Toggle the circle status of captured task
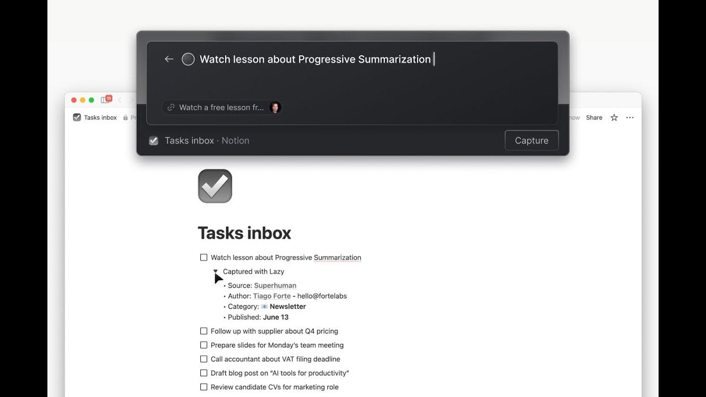 pyautogui.click(x=188, y=59)
